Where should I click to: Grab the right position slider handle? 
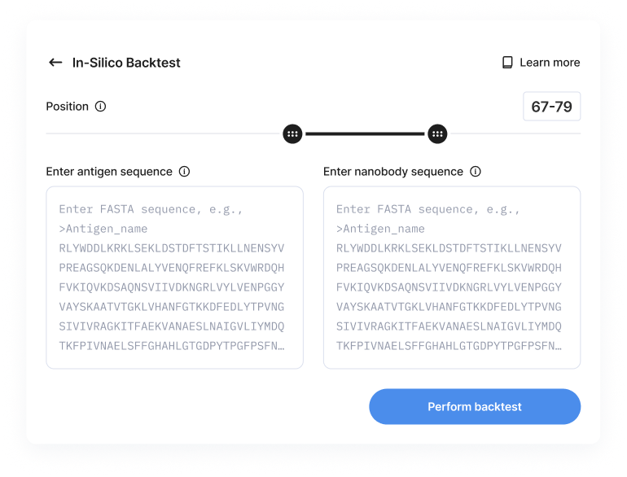[437, 133]
